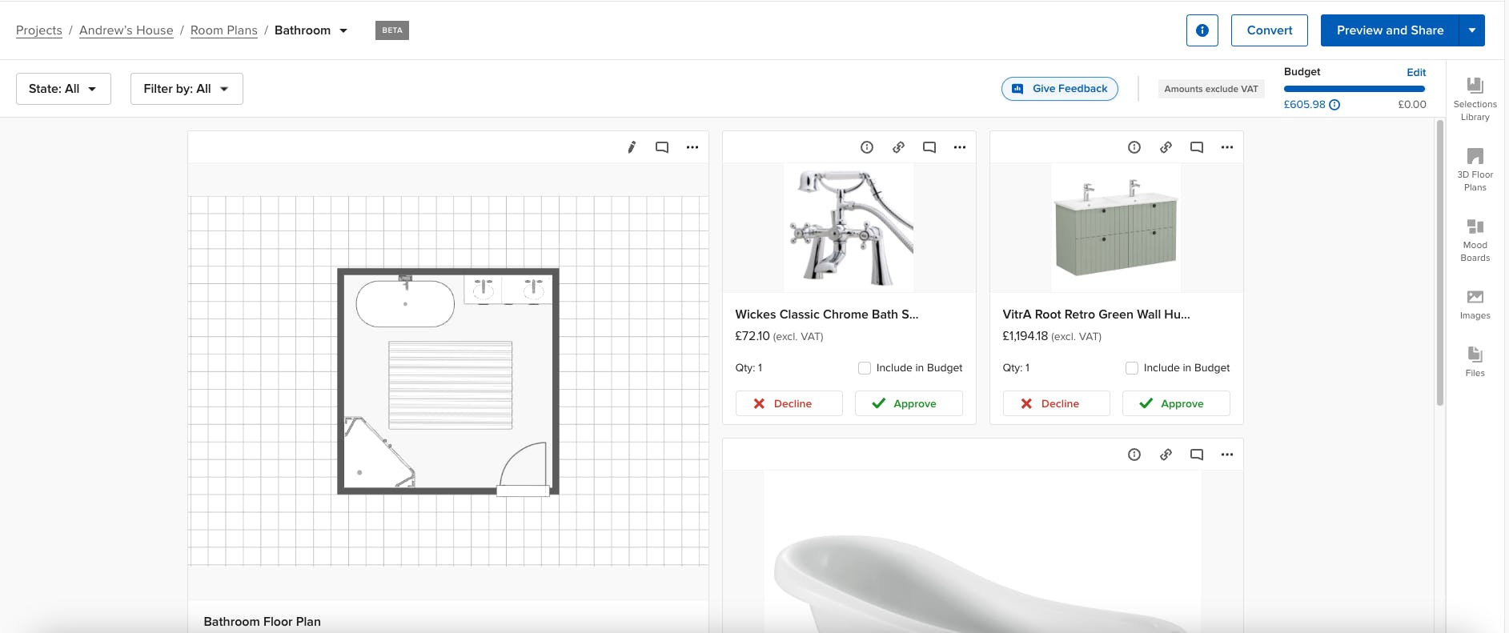Open the State: All dropdown
1509x633 pixels.
pyautogui.click(x=63, y=89)
